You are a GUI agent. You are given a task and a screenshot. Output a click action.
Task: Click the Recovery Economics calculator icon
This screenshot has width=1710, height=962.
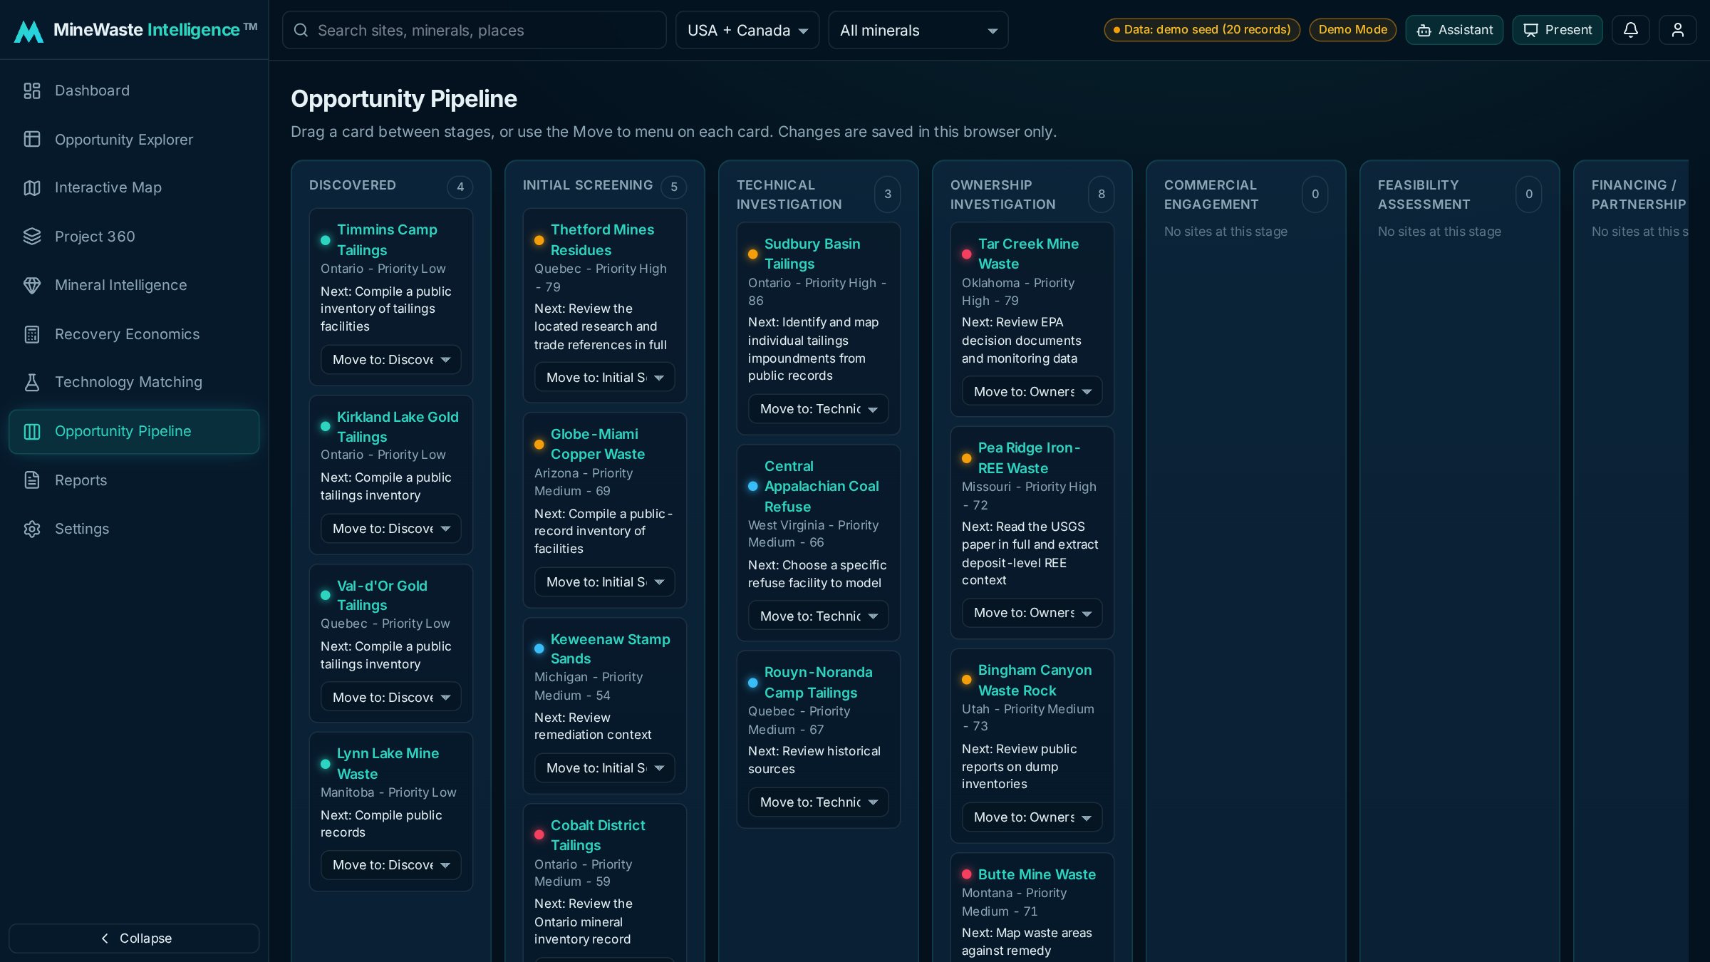click(x=32, y=334)
